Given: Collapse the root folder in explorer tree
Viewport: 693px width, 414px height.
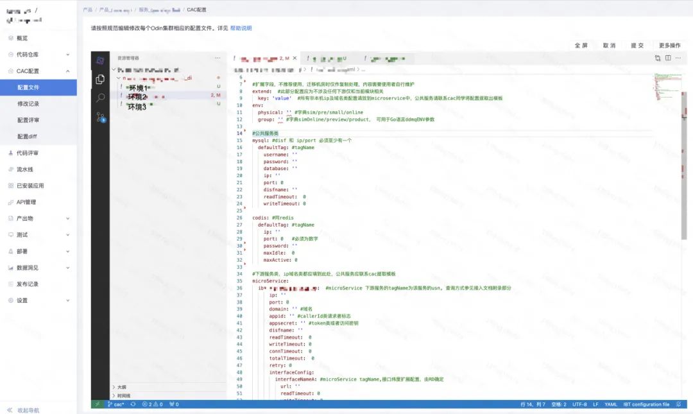Looking at the screenshot, I should (x=114, y=70).
